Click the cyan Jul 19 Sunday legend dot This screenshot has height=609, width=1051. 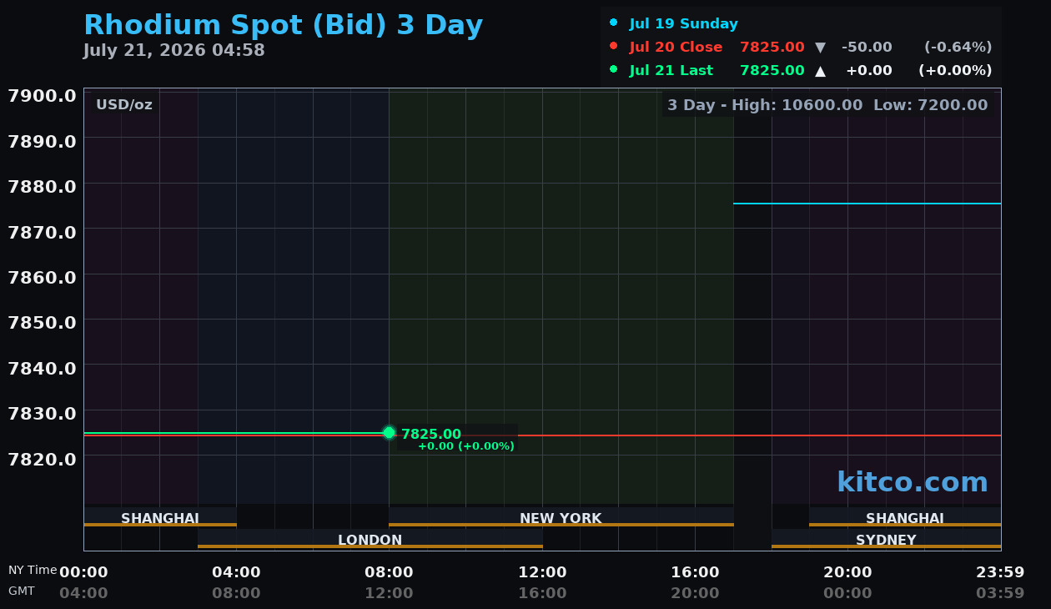(614, 23)
